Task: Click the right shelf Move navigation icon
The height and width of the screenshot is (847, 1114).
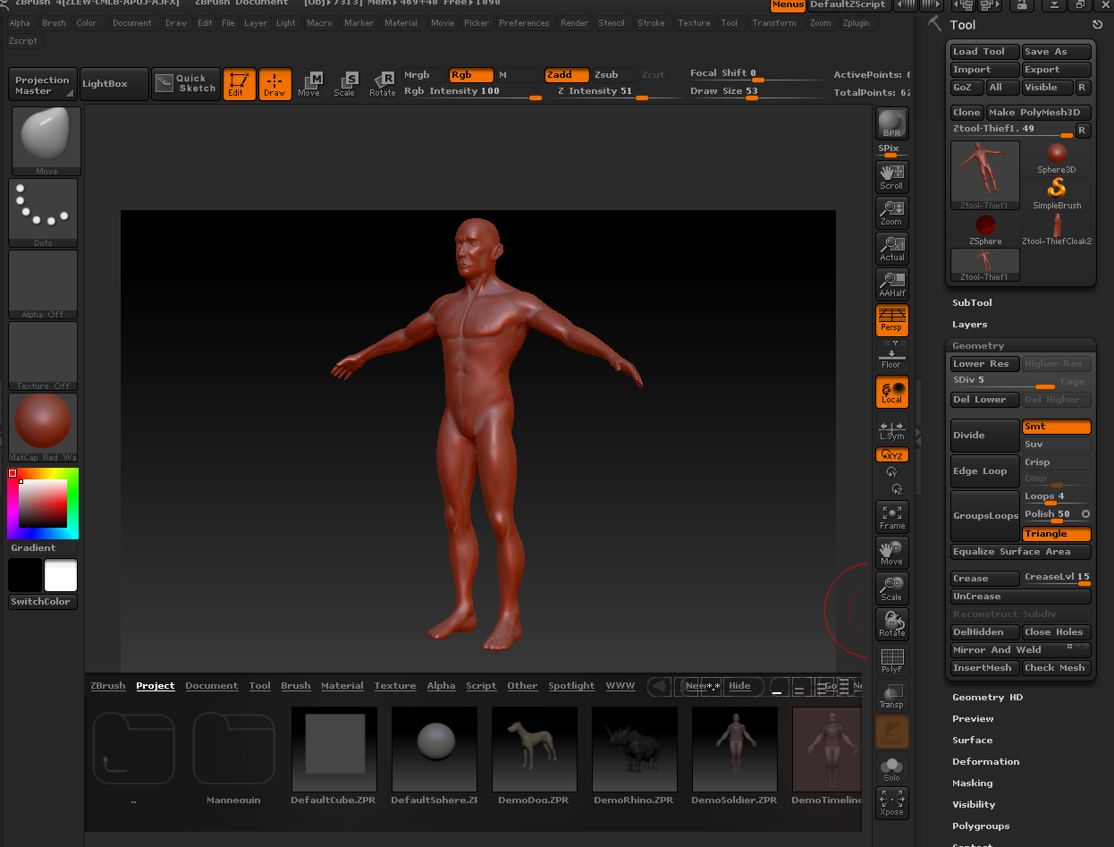Action: 892,553
